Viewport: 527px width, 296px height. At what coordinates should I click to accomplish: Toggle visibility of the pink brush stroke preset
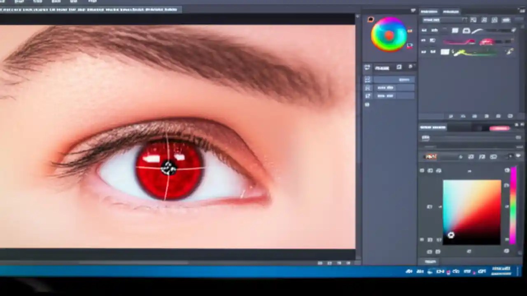(x=423, y=41)
